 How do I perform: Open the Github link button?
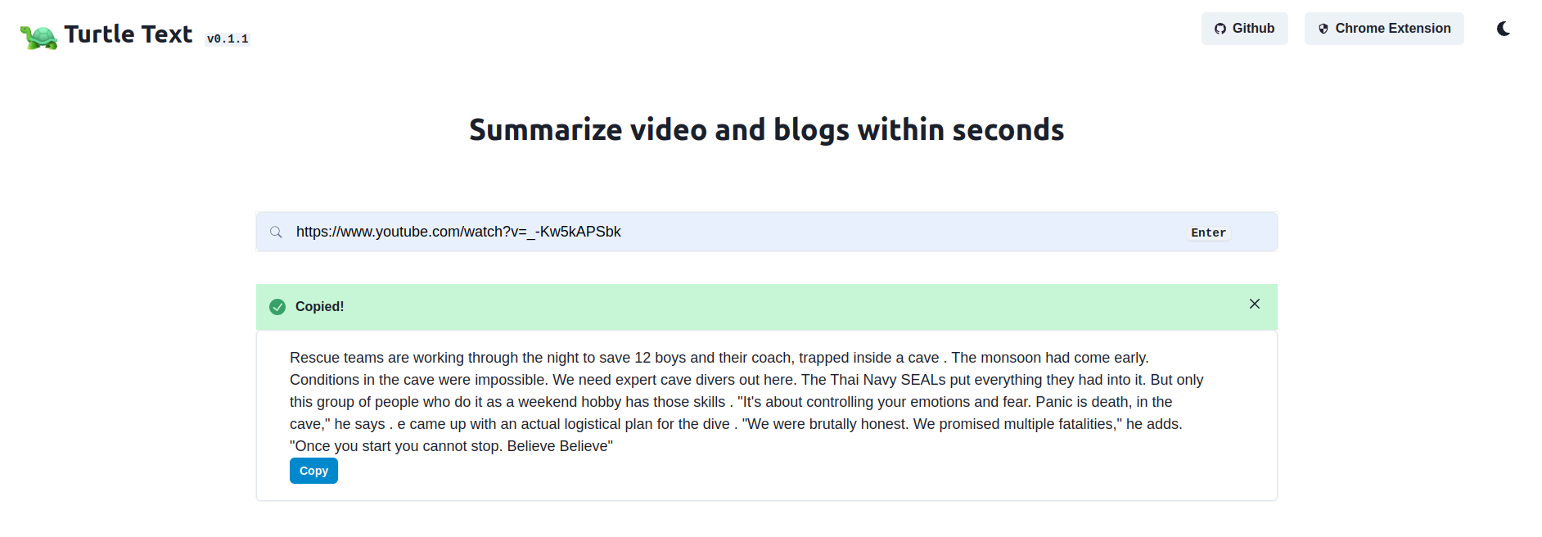[1244, 29]
